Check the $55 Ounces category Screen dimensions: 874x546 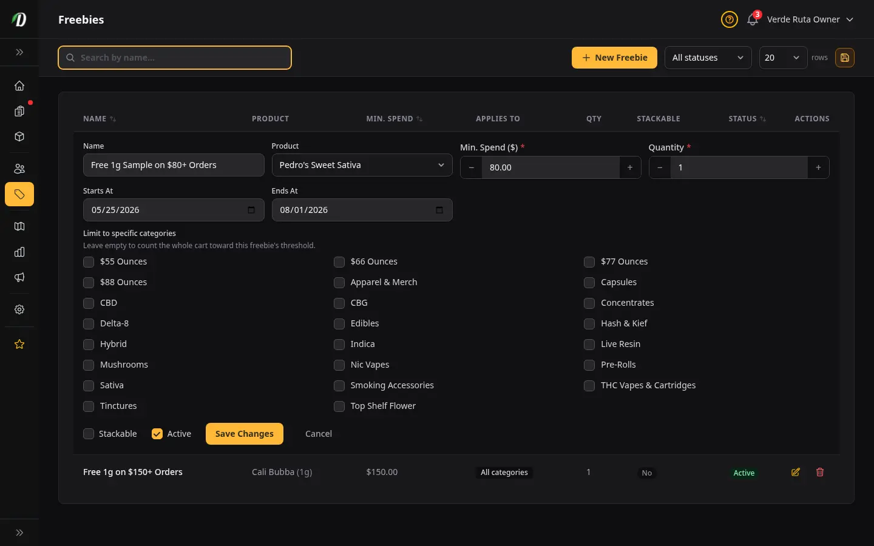click(89, 262)
